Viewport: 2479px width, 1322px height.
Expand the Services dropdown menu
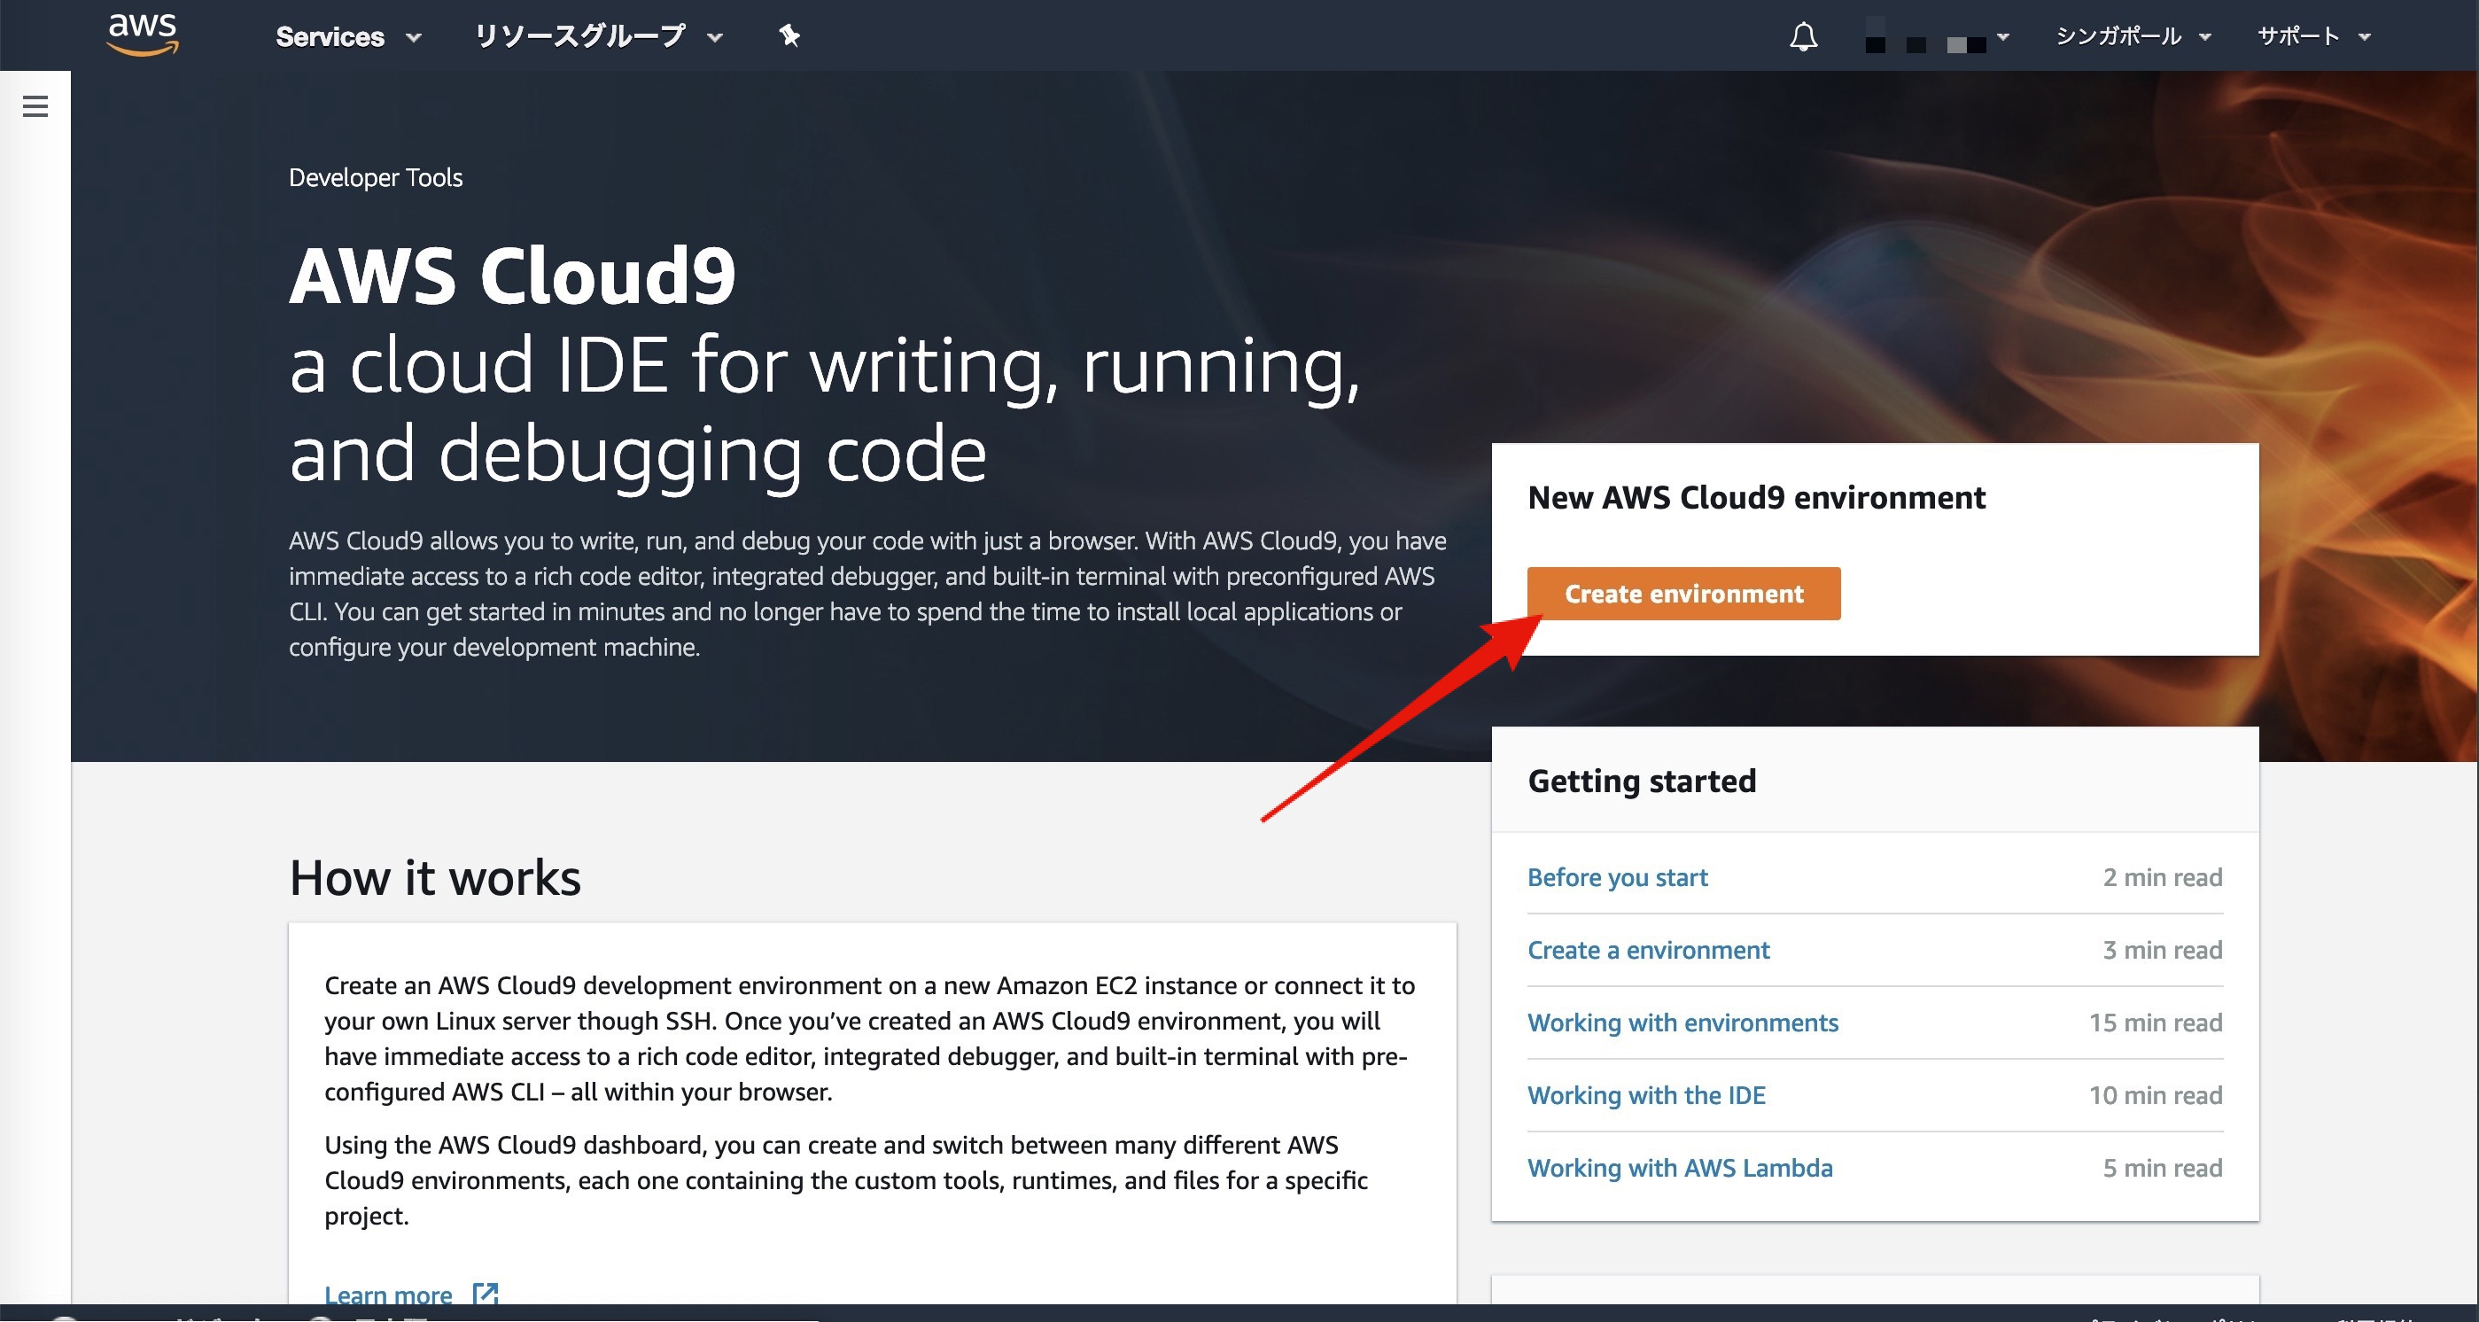(x=348, y=36)
